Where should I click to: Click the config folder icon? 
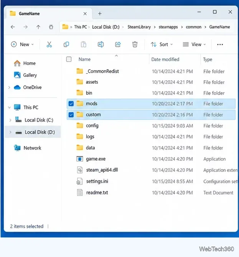pyautogui.click(x=80, y=126)
